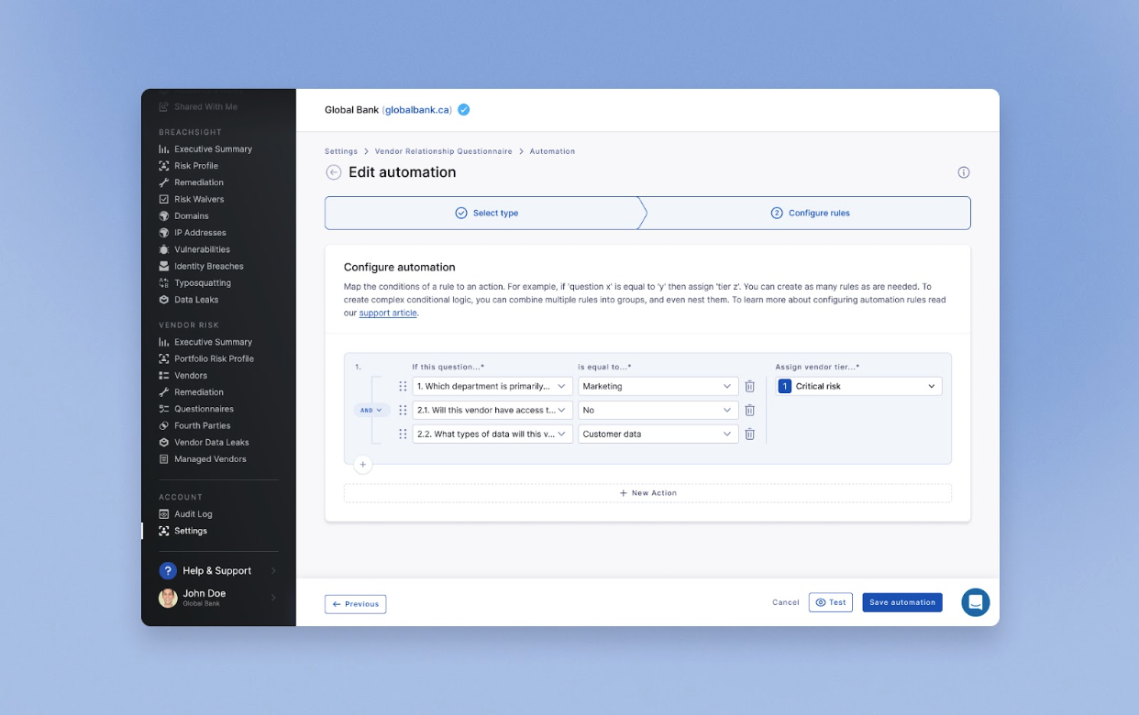Click the Managed Vendors menu label

(x=210, y=459)
